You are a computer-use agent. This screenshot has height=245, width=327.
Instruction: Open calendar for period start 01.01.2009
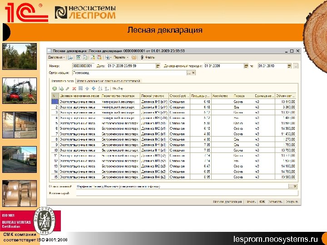[246, 66]
